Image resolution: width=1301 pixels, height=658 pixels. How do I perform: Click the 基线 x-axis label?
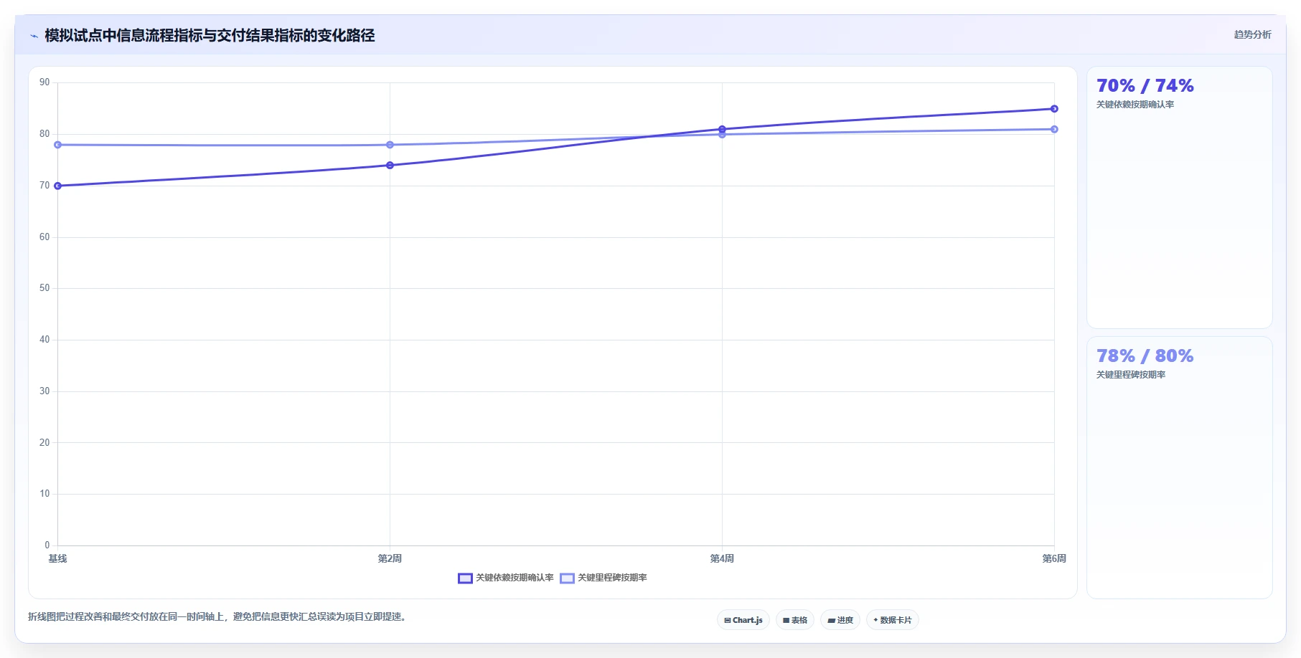pos(57,558)
